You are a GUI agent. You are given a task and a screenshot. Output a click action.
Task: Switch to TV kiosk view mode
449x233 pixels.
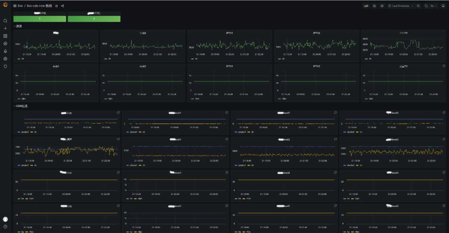tap(443, 6)
